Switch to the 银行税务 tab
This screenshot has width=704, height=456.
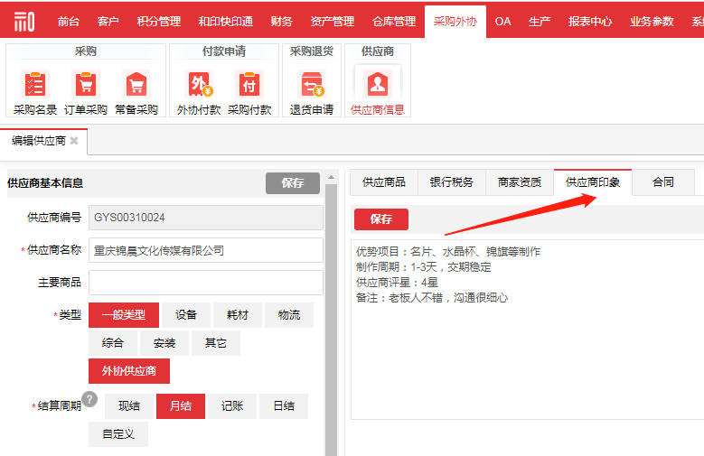pyautogui.click(x=451, y=182)
